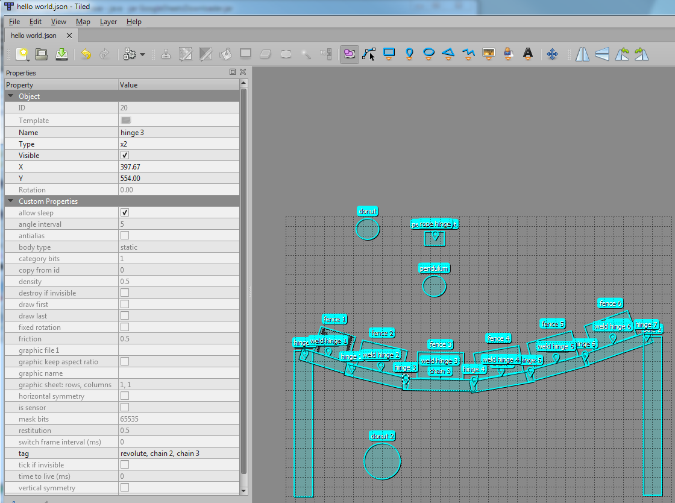Enable graphic keep aspect ratio checkbox
This screenshot has width=675, height=503.
[125, 361]
